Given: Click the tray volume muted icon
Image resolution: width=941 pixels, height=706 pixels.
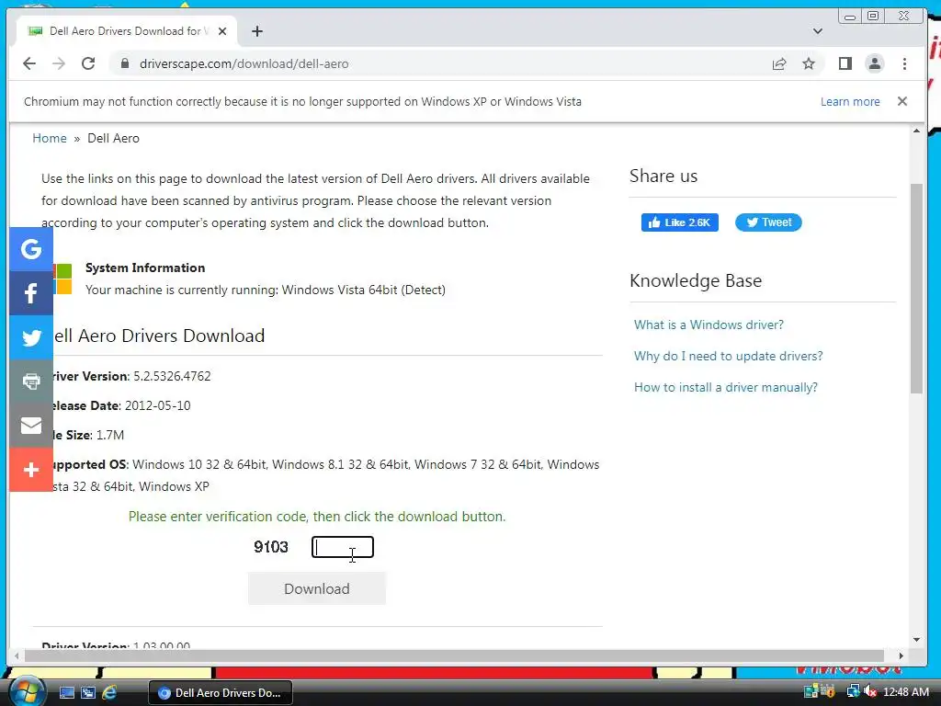Looking at the screenshot, I should [869, 692].
